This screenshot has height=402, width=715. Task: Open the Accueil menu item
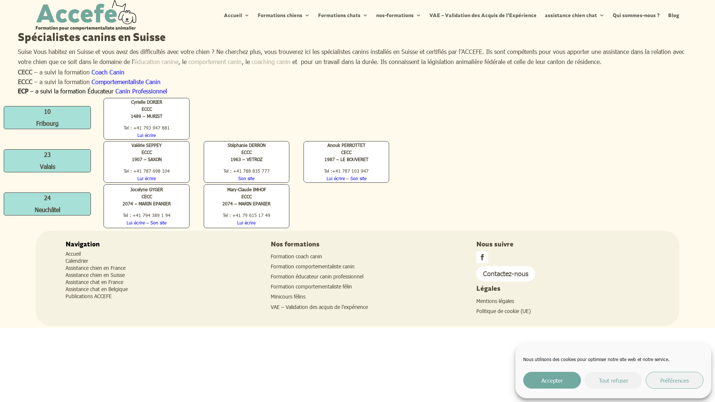tap(233, 15)
